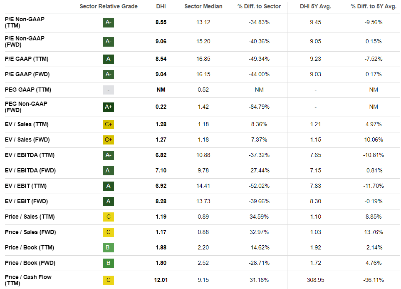Open the P/E GAAP (TTM) metric link
Image resolution: width=401 pixels, height=289 pixels.
(x=27, y=59)
